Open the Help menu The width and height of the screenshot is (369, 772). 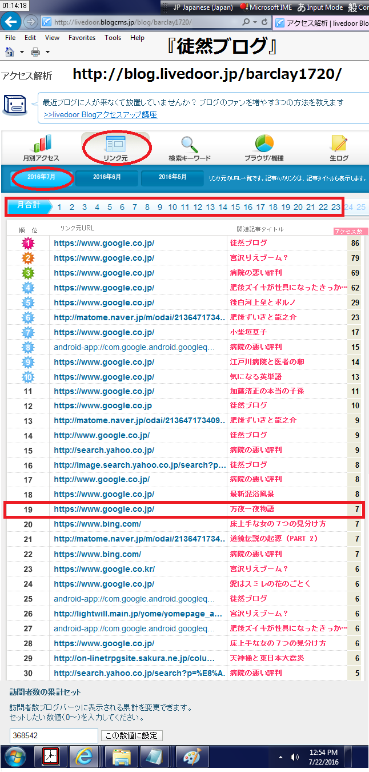pos(137,38)
